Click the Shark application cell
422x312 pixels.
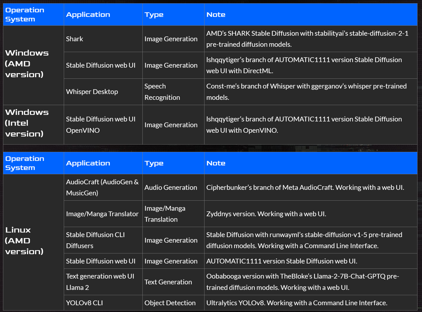point(103,39)
